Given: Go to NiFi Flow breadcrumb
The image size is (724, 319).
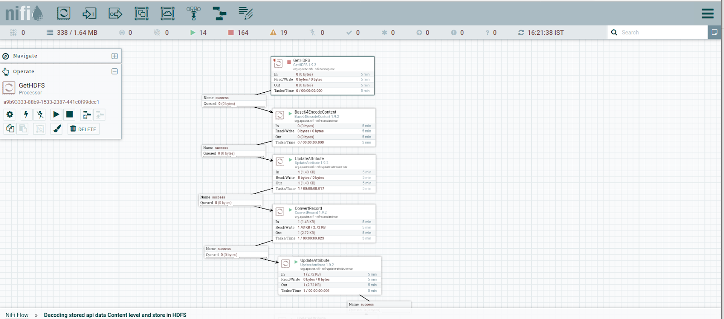Looking at the screenshot, I should [17, 315].
